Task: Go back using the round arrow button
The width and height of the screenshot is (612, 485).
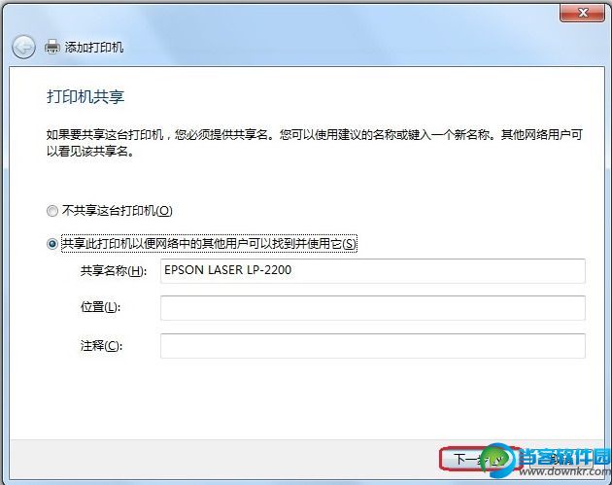Action: (x=23, y=48)
